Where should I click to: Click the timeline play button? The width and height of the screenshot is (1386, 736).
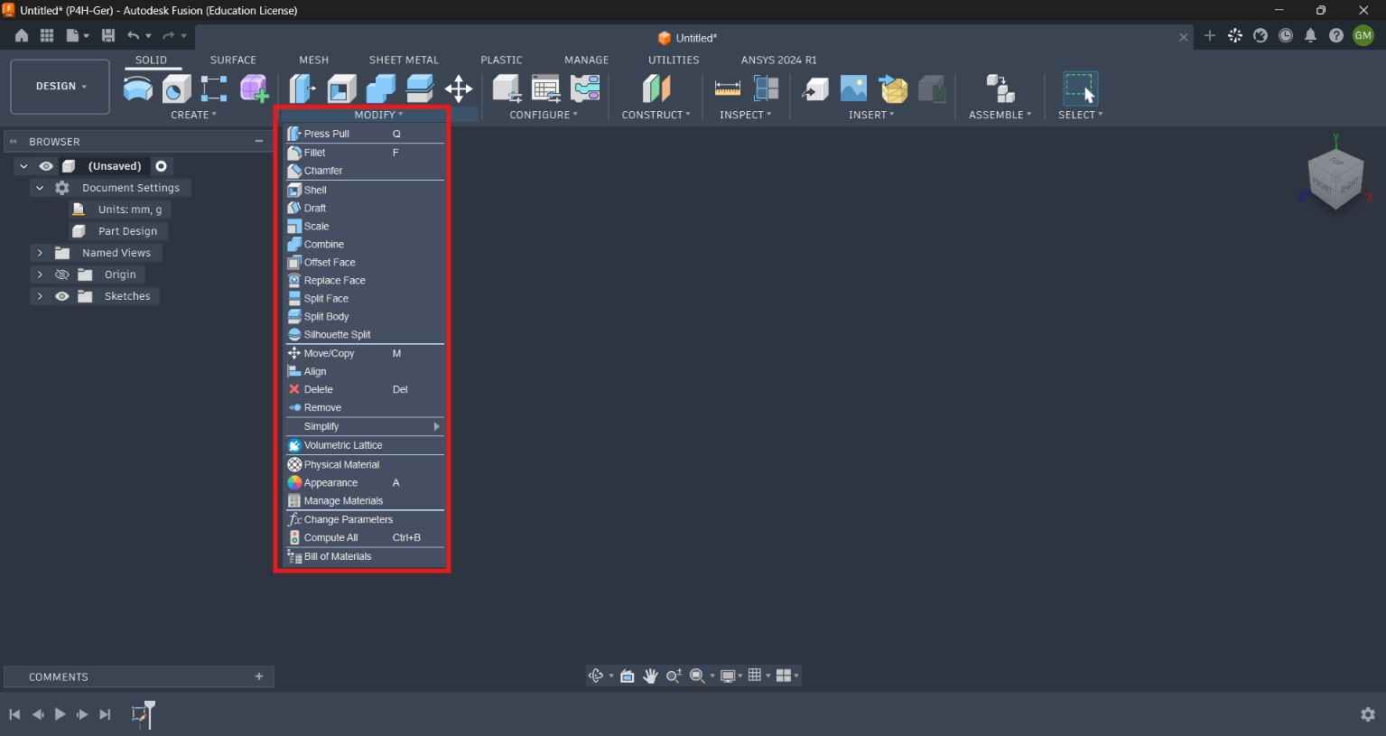pyautogui.click(x=60, y=714)
